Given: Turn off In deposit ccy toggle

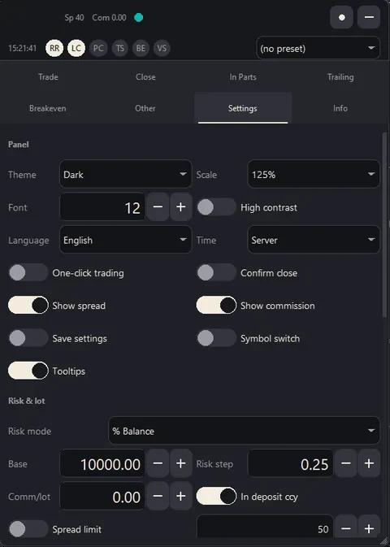Looking at the screenshot, I should coord(216,496).
